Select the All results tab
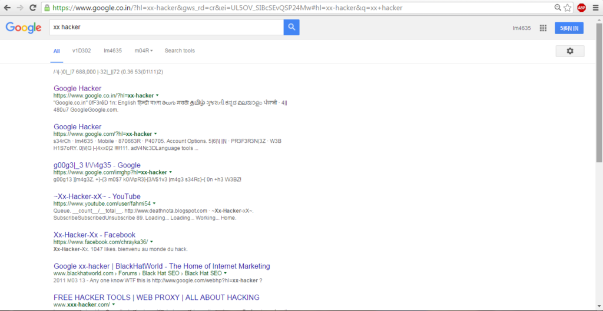 click(x=57, y=51)
